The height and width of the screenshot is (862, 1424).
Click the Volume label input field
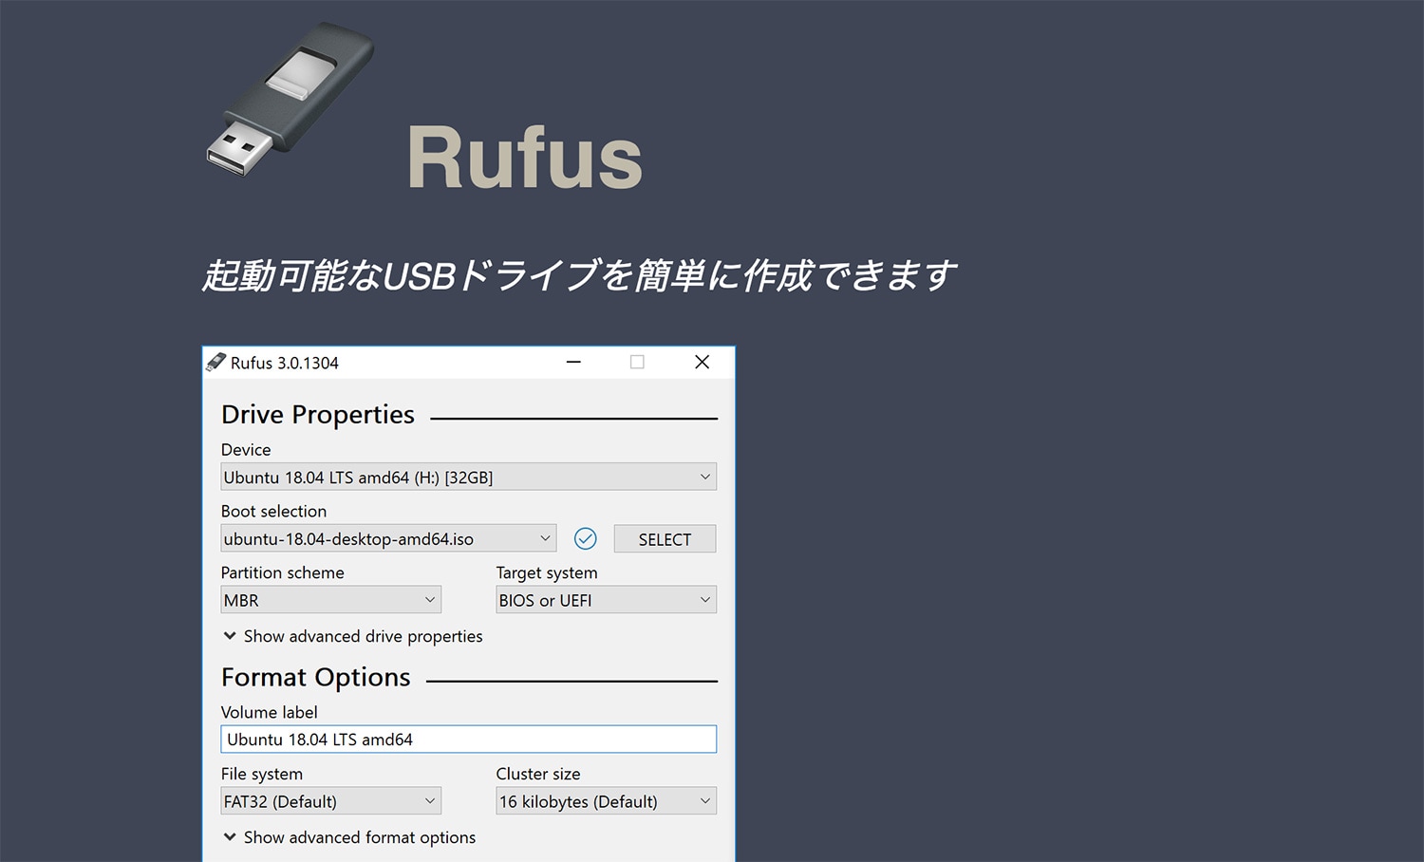tap(468, 740)
